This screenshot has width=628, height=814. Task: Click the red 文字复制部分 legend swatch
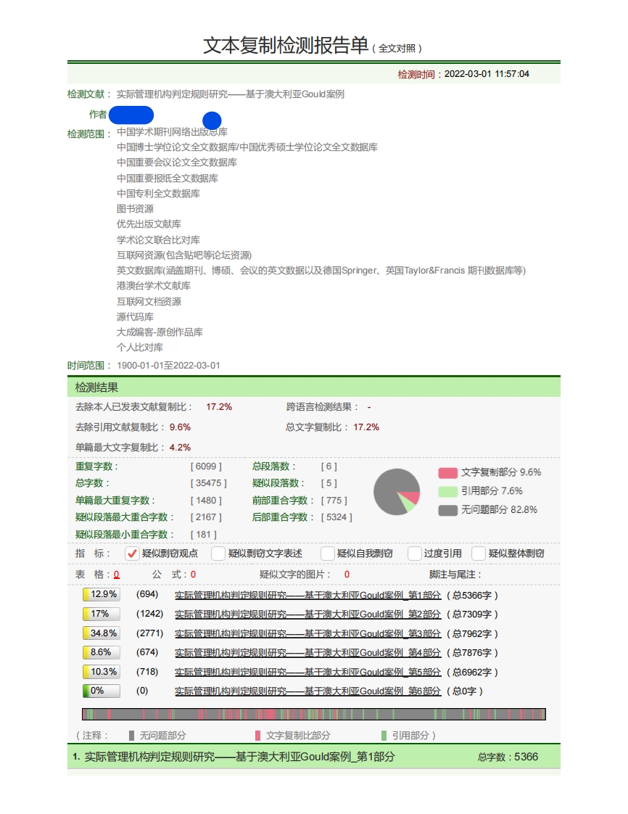point(448,472)
